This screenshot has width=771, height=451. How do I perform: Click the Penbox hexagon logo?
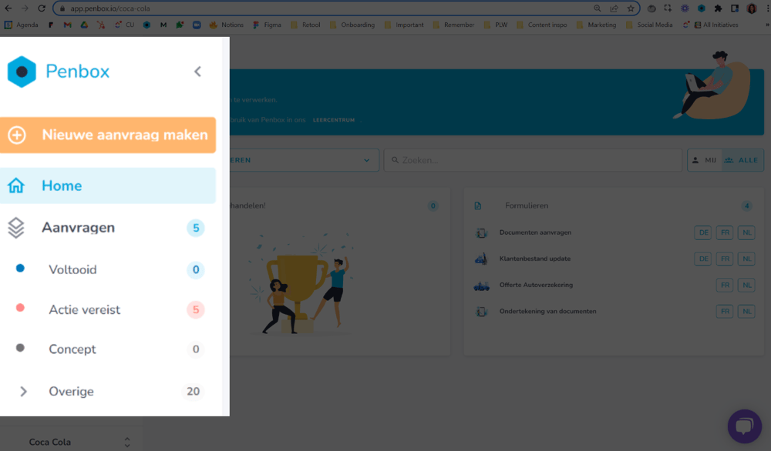tap(22, 72)
